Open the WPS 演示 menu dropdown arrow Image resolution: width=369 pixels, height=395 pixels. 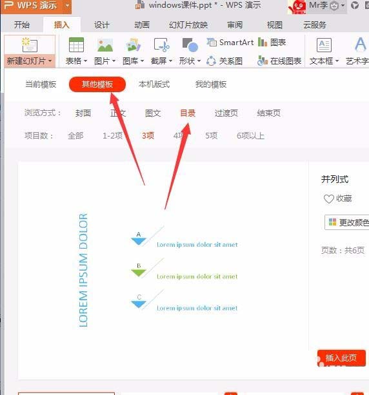(67, 5)
